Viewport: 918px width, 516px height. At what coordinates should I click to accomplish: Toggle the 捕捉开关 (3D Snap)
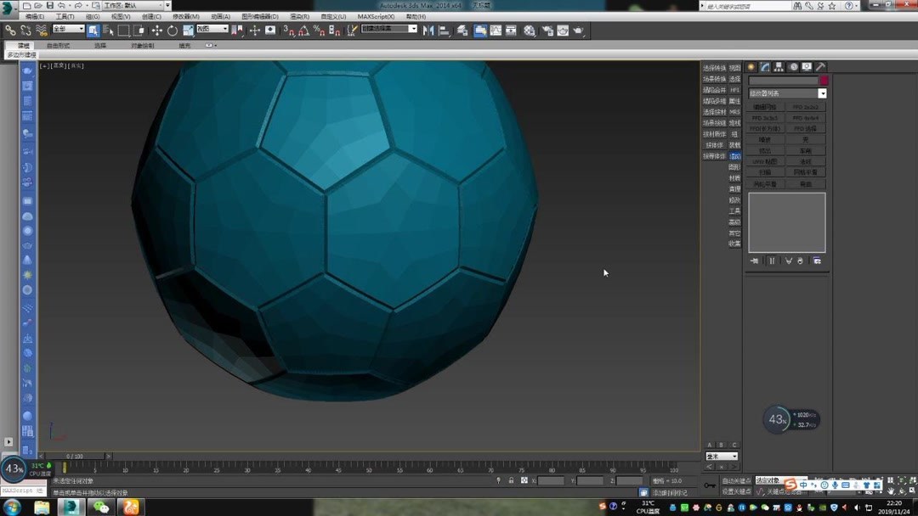coord(286,31)
